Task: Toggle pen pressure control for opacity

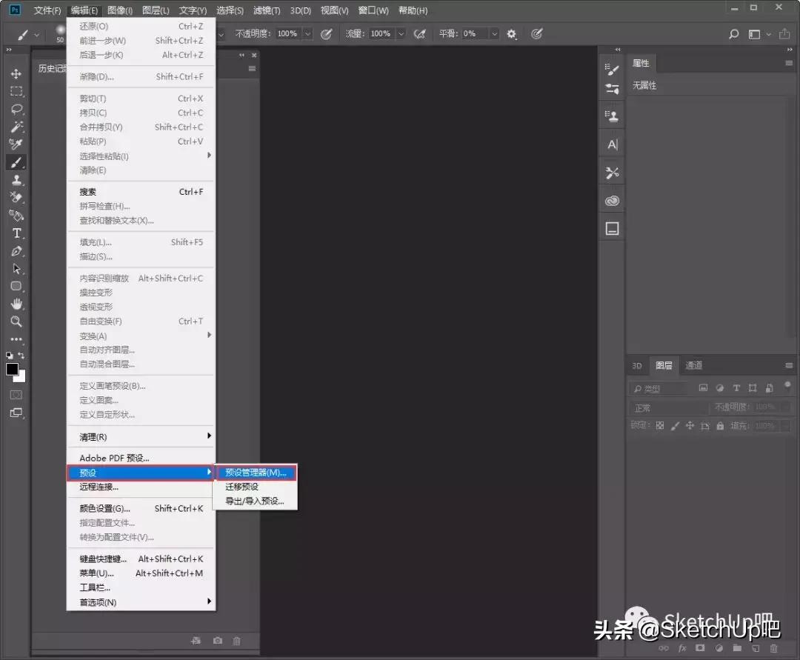Action: (327, 33)
